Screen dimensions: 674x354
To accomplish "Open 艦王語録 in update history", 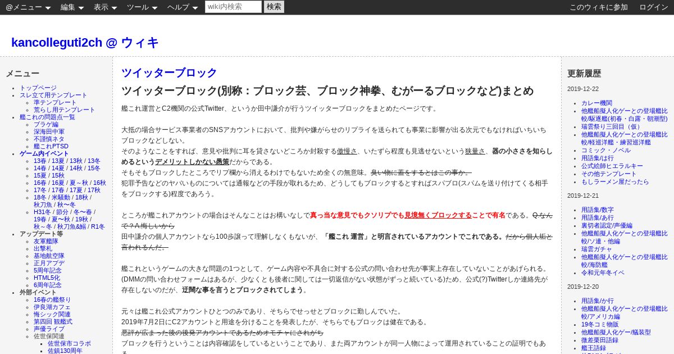I will click(x=594, y=348).
